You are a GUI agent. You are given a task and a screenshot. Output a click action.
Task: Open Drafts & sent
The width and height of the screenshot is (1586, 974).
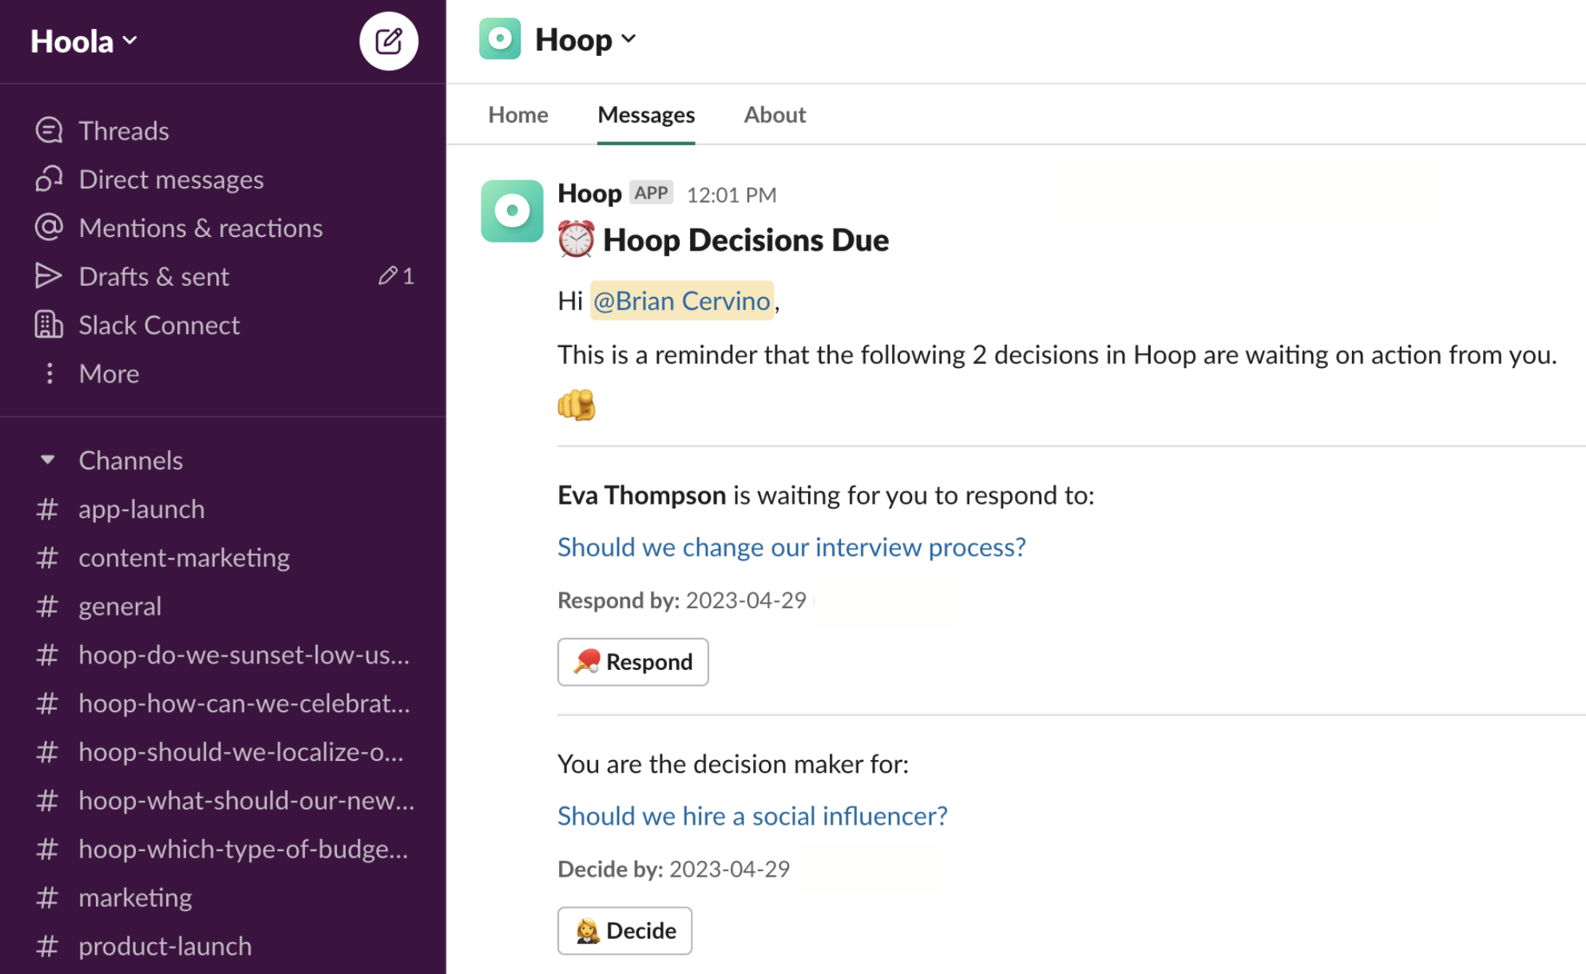coord(153,276)
